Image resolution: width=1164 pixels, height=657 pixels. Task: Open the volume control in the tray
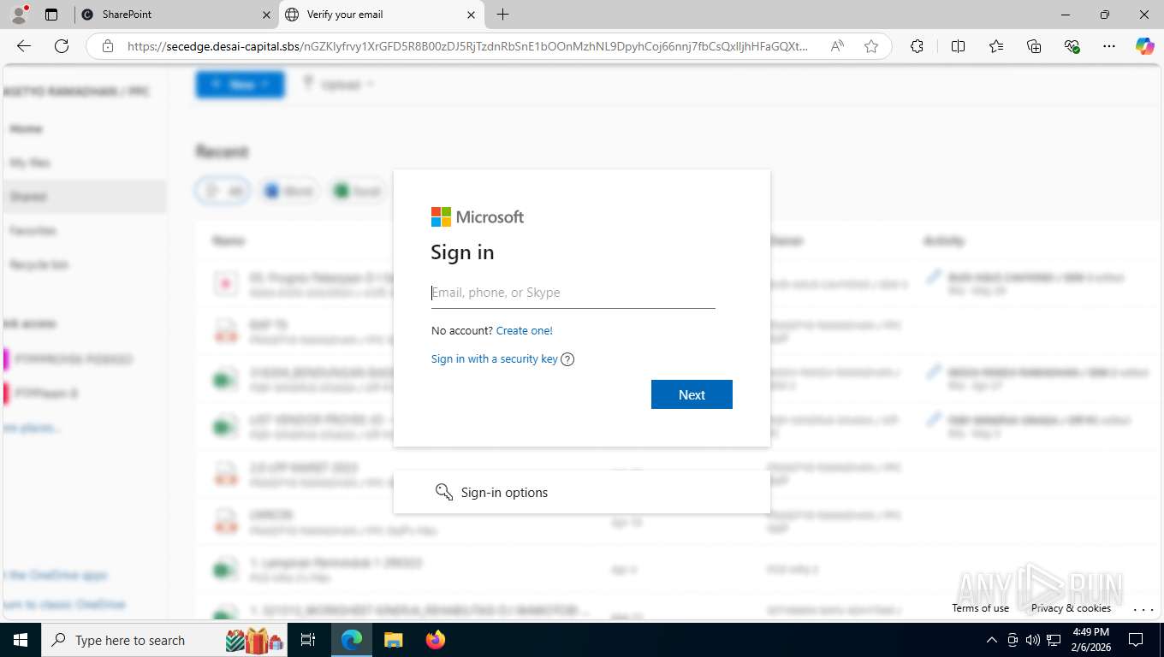point(1033,640)
